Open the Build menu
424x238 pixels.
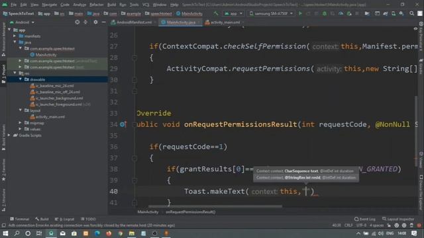[x=111, y=5]
